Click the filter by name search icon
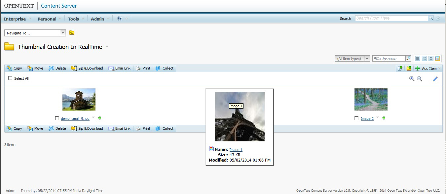Image resolution: width=446 pixels, height=194 pixels. click(408, 59)
